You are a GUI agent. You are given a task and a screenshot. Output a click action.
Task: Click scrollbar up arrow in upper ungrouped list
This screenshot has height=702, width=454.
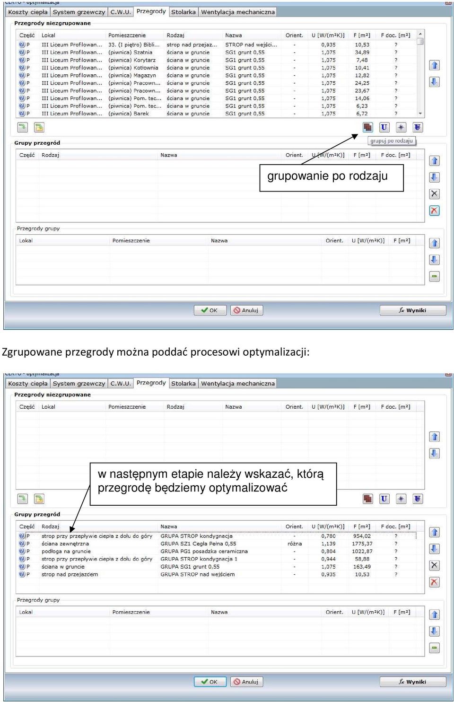(420, 35)
